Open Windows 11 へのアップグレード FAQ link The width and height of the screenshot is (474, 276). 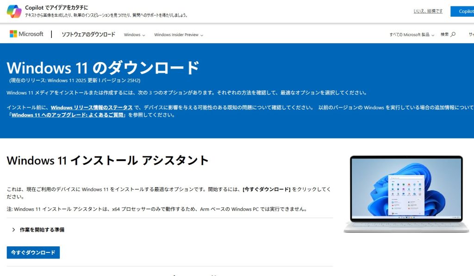[x=68, y=115]
